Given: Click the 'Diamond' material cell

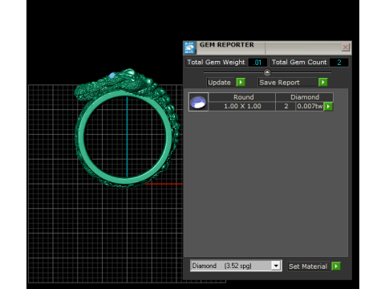Looking at the screenshot, I should 305,97.
